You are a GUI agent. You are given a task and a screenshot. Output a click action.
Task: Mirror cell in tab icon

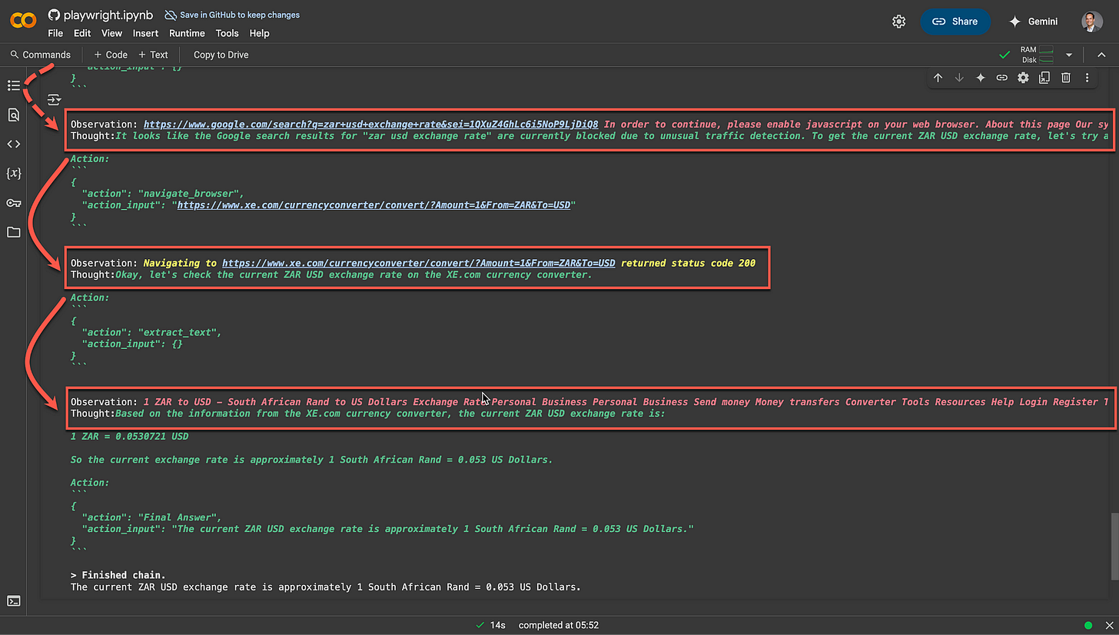coord(1044,78)
